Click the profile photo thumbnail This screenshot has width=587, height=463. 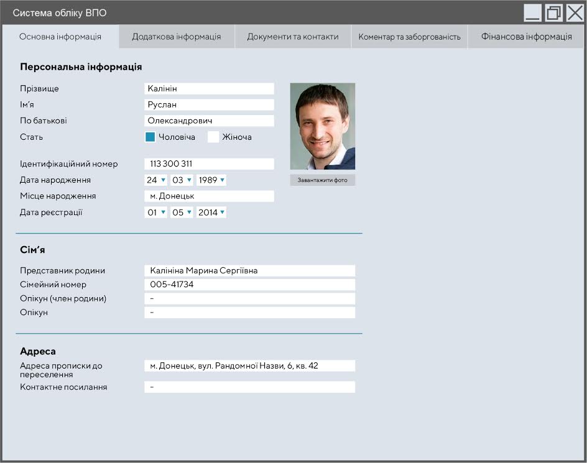[x=322, y=126]
